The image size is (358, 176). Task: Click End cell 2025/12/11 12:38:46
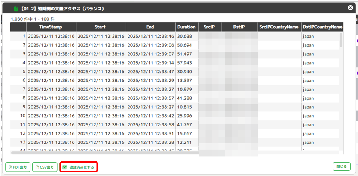[151, 36]
